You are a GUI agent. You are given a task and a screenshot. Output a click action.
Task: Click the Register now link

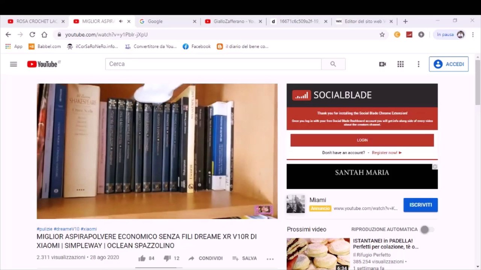(x=387, y=153)
